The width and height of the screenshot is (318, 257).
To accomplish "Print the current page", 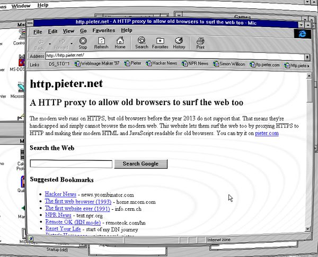I will tap(200, 43).
